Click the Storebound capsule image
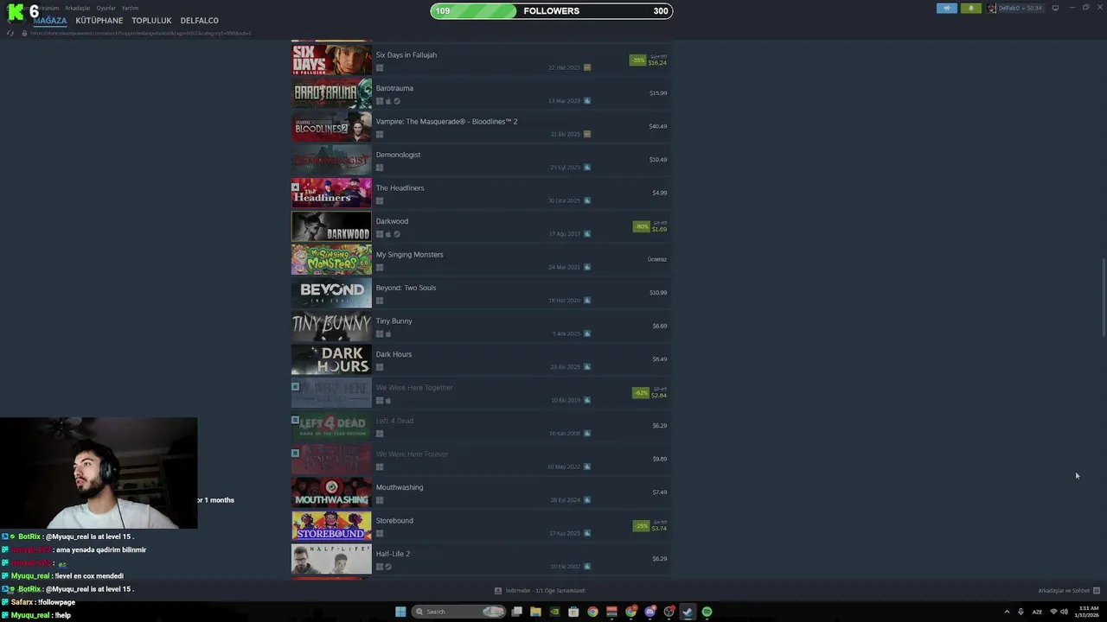 (x=331, y=526)
